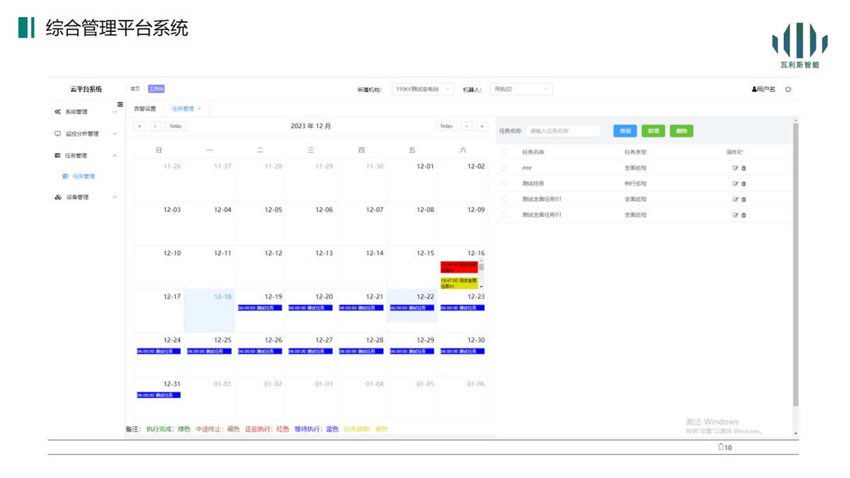Close the 任务管理 tab with its x
This screenshot has height=478, width=850.
(x=200, y=109)
